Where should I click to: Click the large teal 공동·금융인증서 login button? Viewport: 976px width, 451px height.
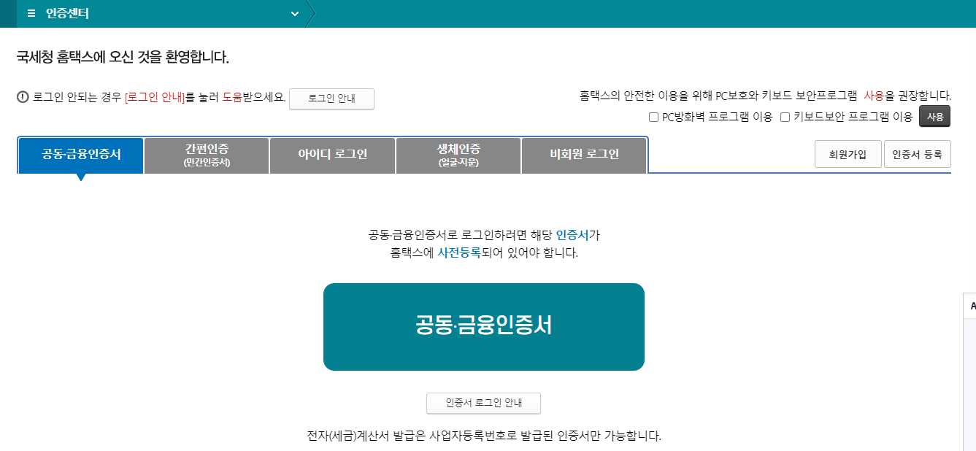[x=484, y=327]
